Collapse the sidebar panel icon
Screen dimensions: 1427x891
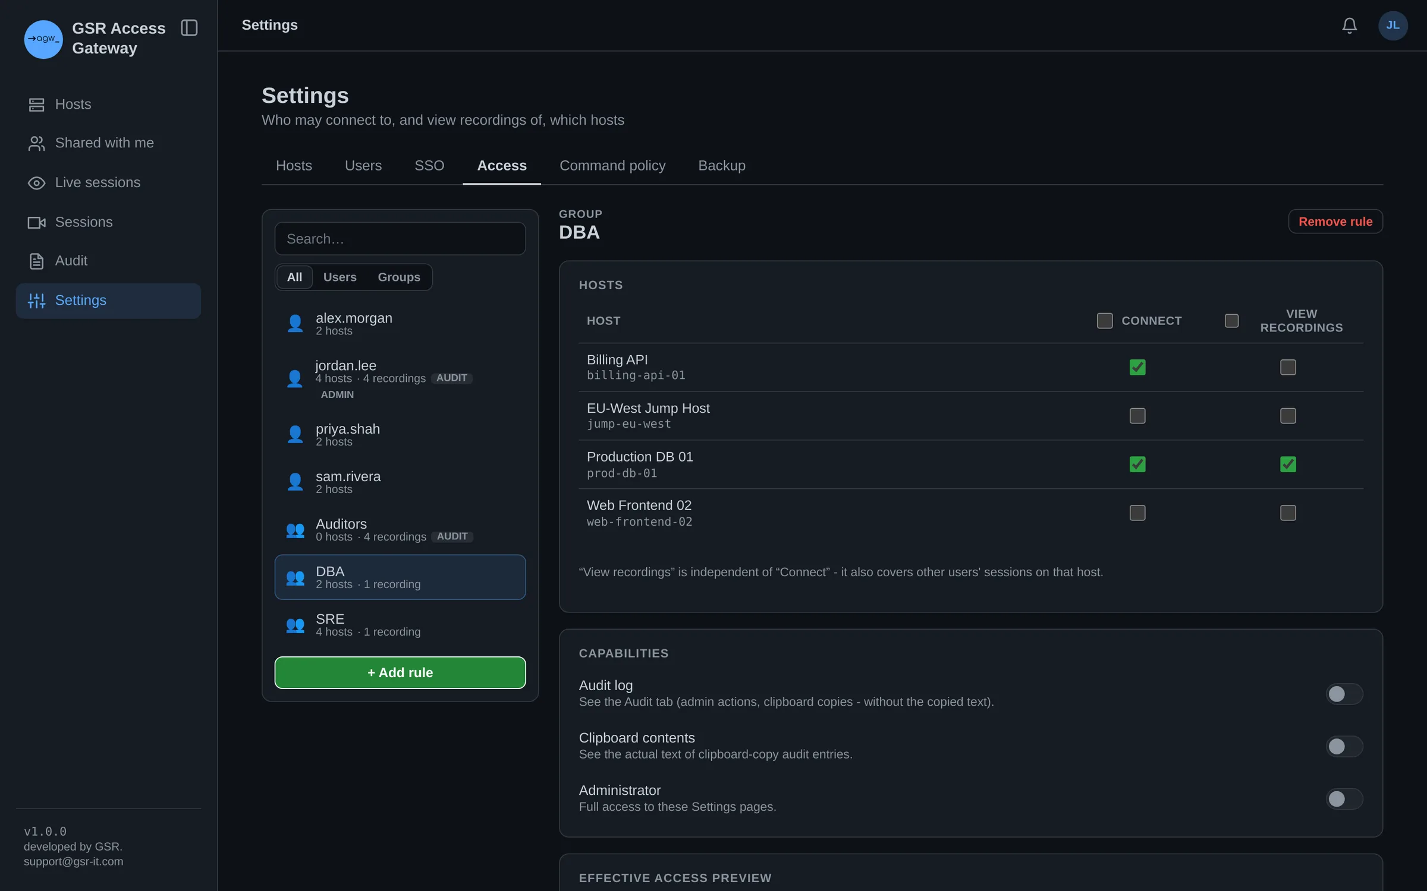[189, 28]
